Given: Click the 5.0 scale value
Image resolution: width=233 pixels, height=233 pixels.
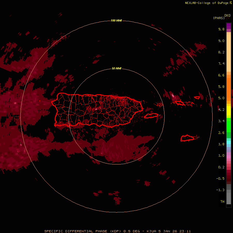Looking at the screenshot, I should click(x=221, y=98).
